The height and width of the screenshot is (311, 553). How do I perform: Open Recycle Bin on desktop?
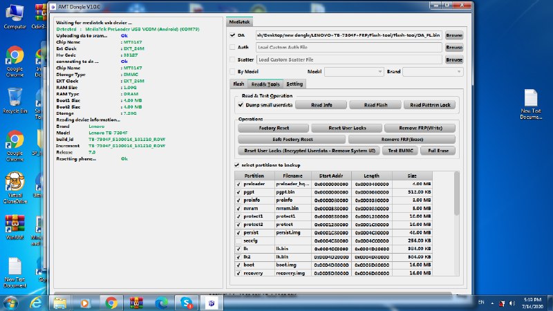tap(15, 100)
